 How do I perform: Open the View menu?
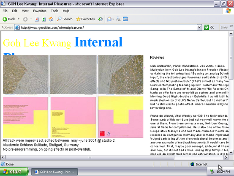tap(25, 11)
